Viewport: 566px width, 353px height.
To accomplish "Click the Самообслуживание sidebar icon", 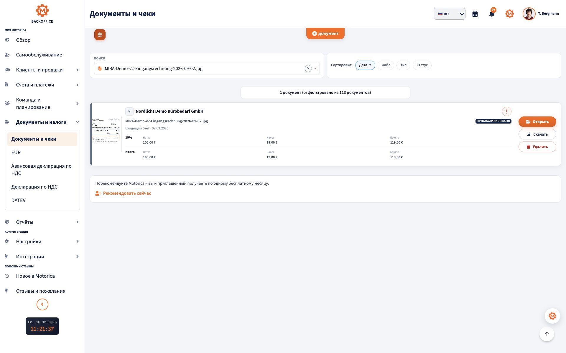I will [7, 55].
